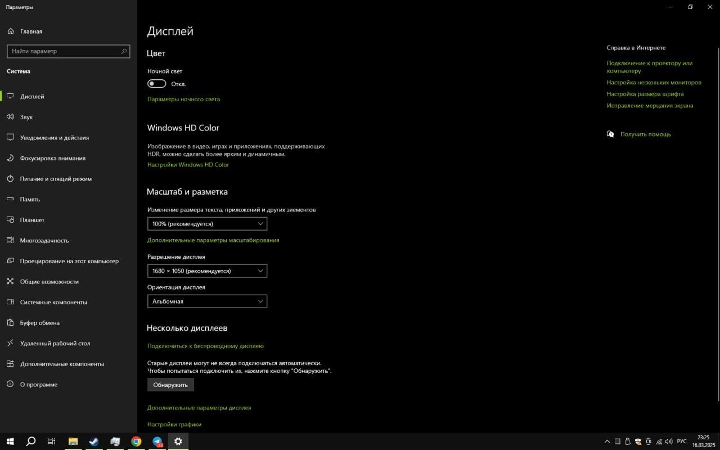720x450 pixels.
Task: Click Подключиться к беспроводному дисплею
Action: tap(205, 346)
